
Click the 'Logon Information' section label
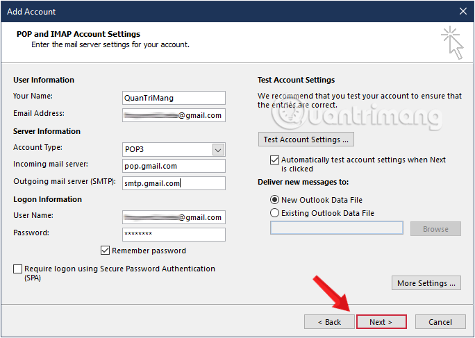[x=47, y=199]
